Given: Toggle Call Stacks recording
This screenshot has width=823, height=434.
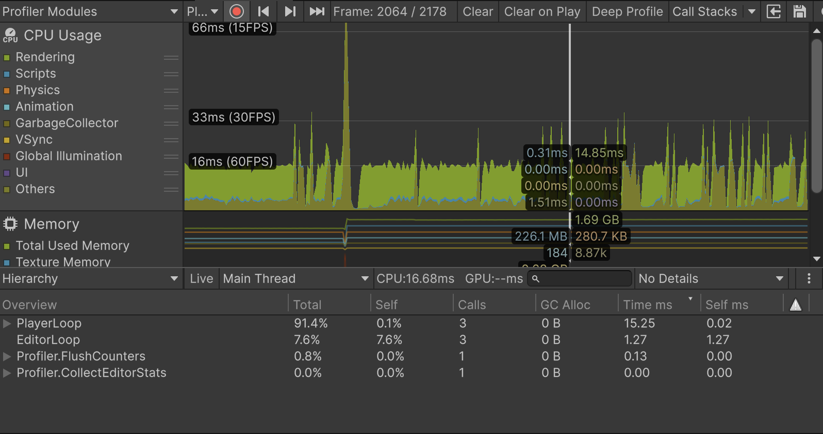Looking at the screenshot, I should point(704,11).
